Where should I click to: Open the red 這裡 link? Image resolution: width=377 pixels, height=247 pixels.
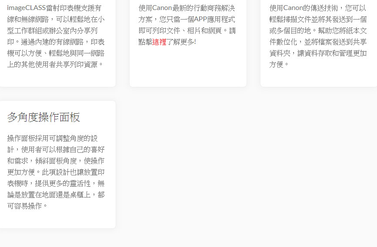(159, 42)
